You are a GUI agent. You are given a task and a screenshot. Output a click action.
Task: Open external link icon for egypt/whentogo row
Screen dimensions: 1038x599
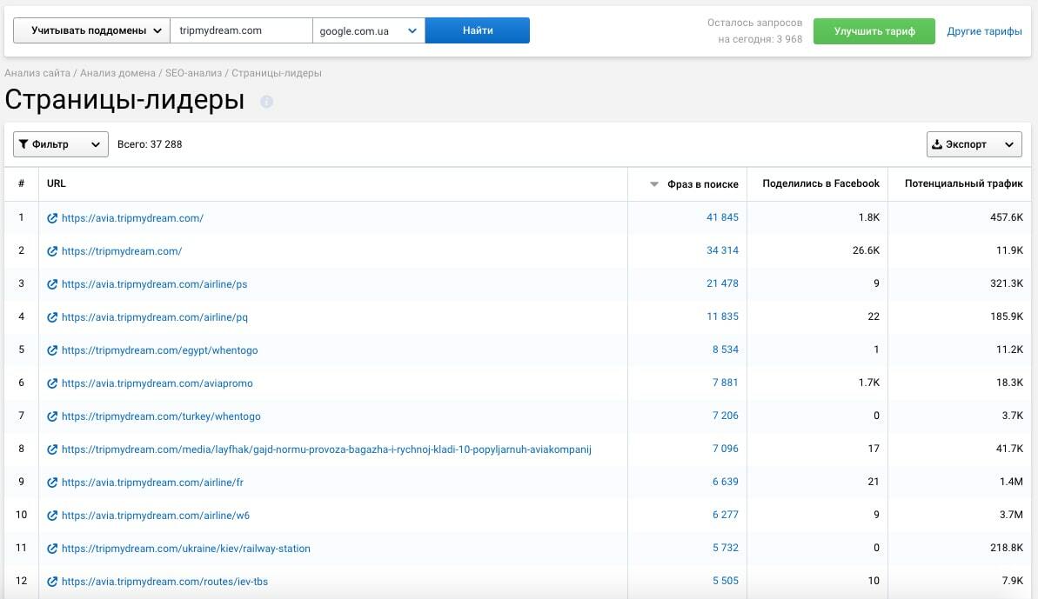coord(52,350)
